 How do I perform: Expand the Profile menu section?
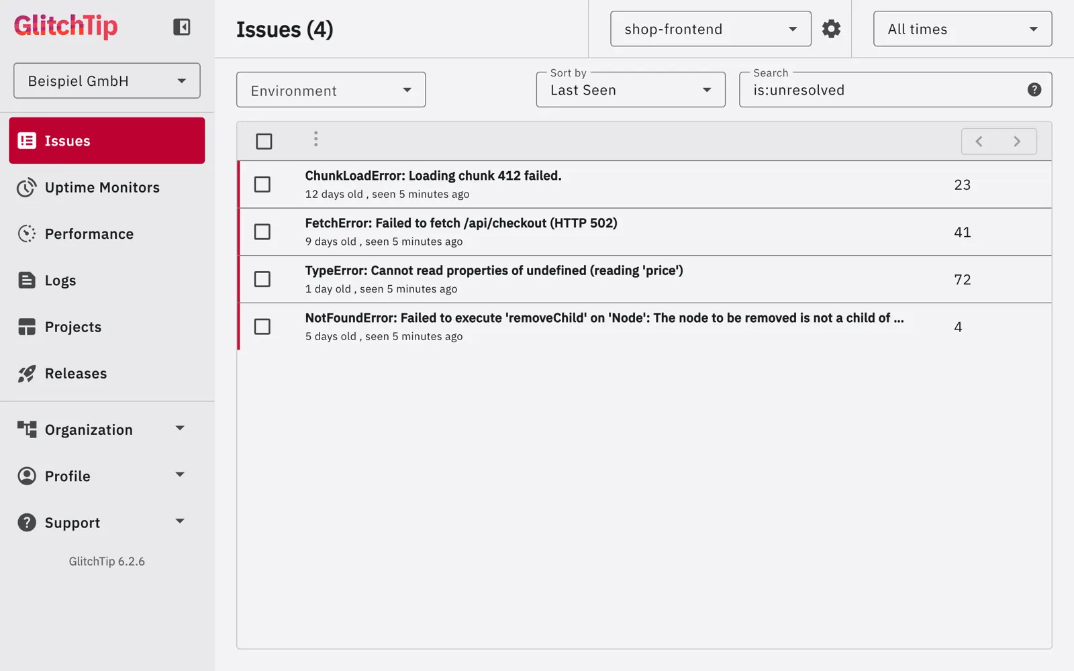coord(107,476)
